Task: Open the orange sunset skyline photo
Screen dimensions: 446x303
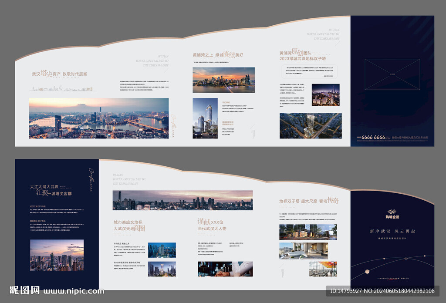Action: coord(223,80)
